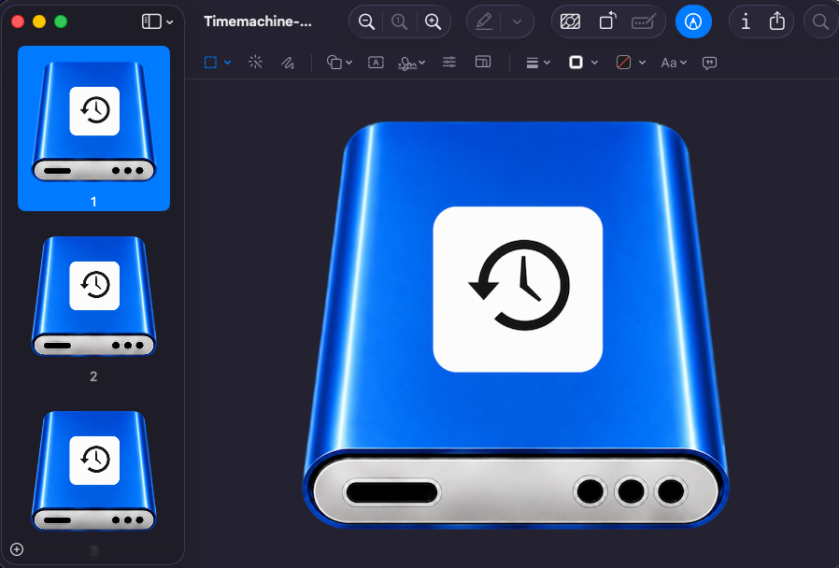Insert a text box
Viewport: 839px width, 568px height.
376,63
